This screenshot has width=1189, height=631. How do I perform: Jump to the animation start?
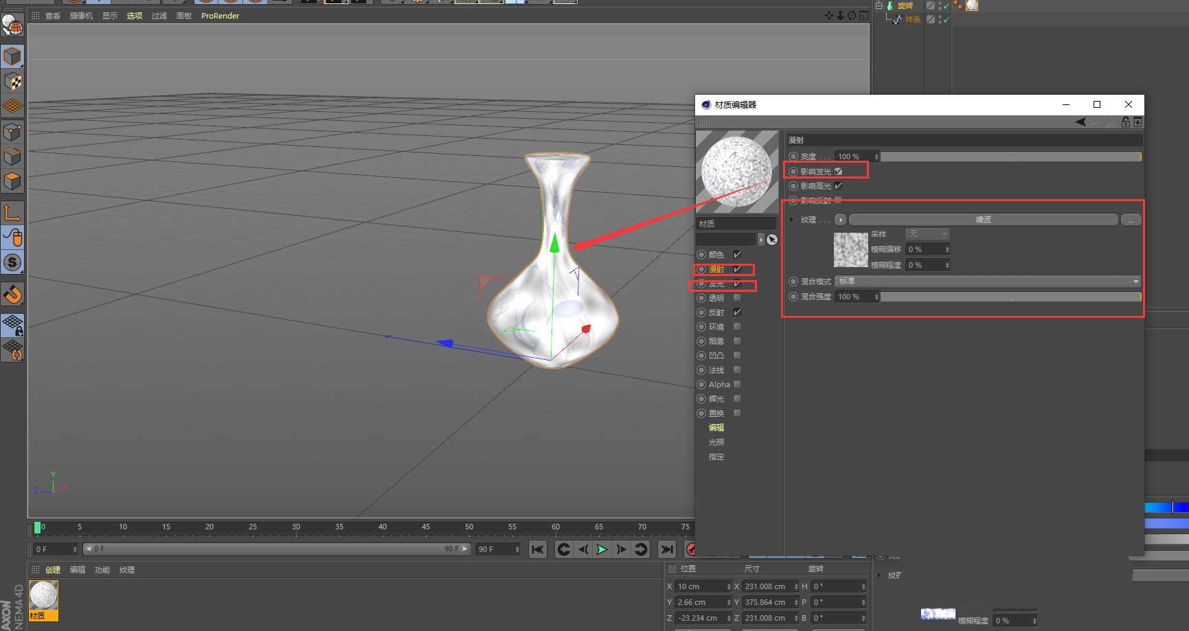coord(537,549)
